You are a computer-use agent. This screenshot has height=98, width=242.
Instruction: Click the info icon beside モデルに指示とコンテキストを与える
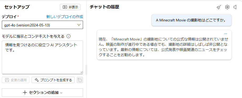(x=68, y=36)
